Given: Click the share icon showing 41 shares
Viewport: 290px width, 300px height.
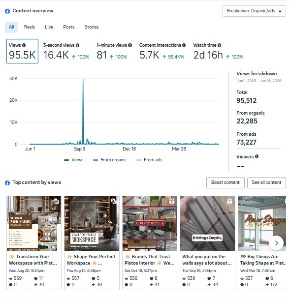Looking at the screenshot, I should 151,285.
